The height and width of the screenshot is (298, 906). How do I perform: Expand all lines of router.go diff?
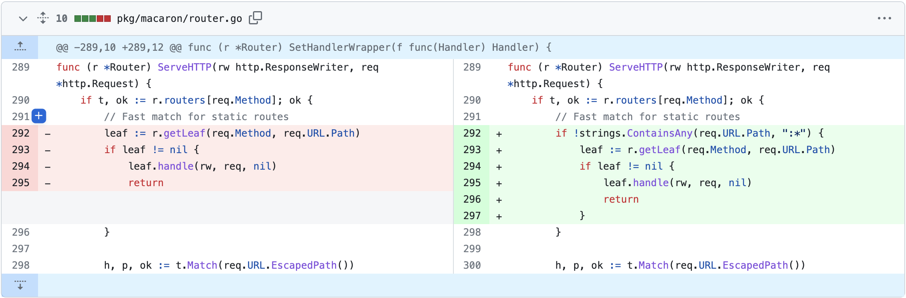point(43,18)
